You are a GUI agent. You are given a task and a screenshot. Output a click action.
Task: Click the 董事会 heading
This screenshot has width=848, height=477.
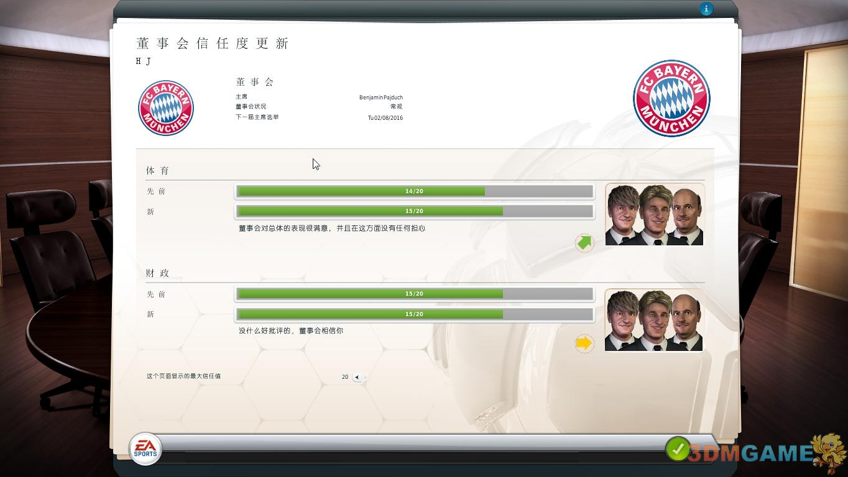(x=255, y=82)
